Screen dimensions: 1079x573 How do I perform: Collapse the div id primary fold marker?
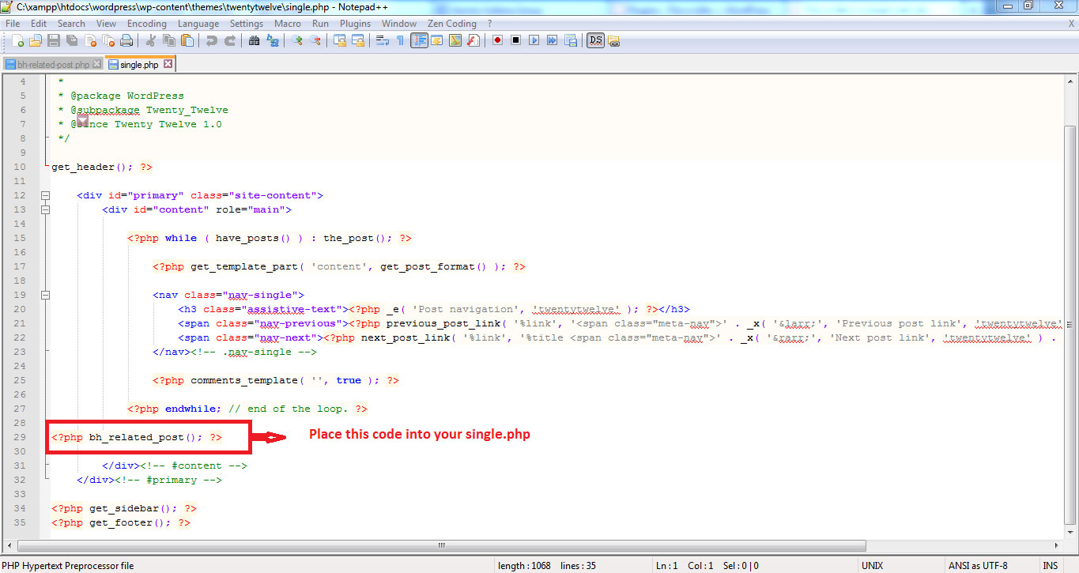click(x=45, y=195)
